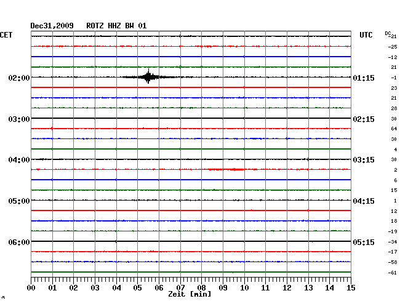
Task: Select the 02:00 CET time label
Action: pyautogui.click(x=19, y=78)
